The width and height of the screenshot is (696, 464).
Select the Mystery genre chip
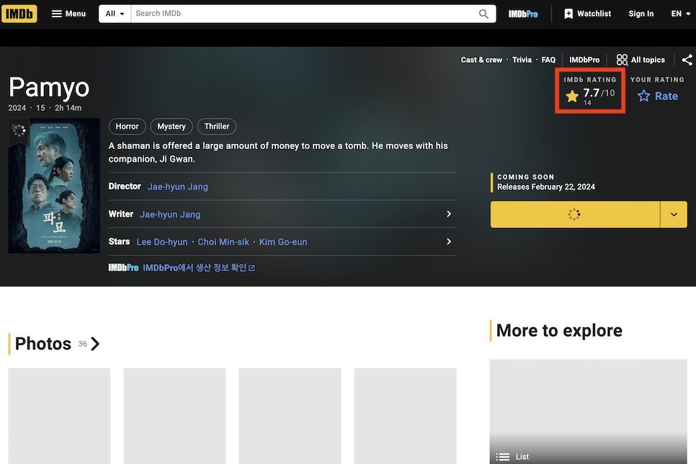click(x=171, y=127)
